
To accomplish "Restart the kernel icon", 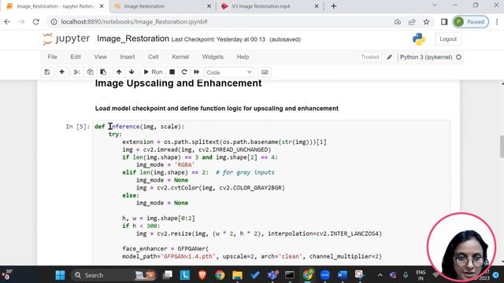I will pyautogui.click(x=184, y=72).
